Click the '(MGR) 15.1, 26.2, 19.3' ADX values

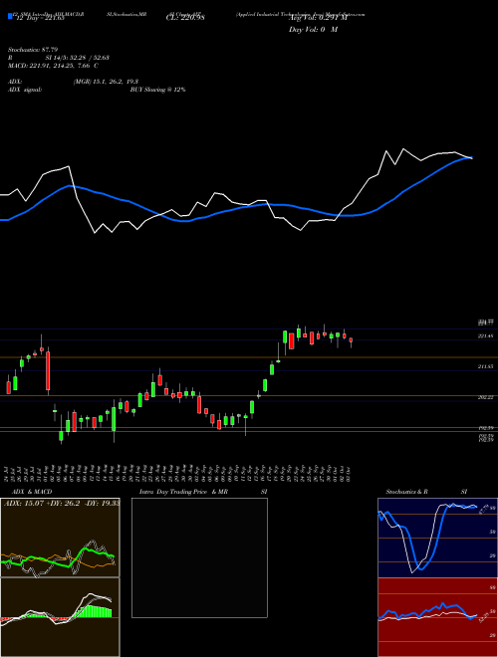point(106,82)
